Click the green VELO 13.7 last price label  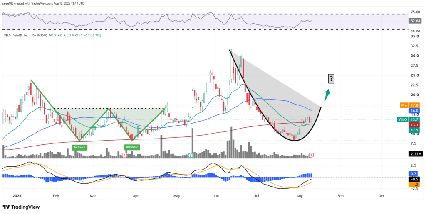click(x=408, y=119)
